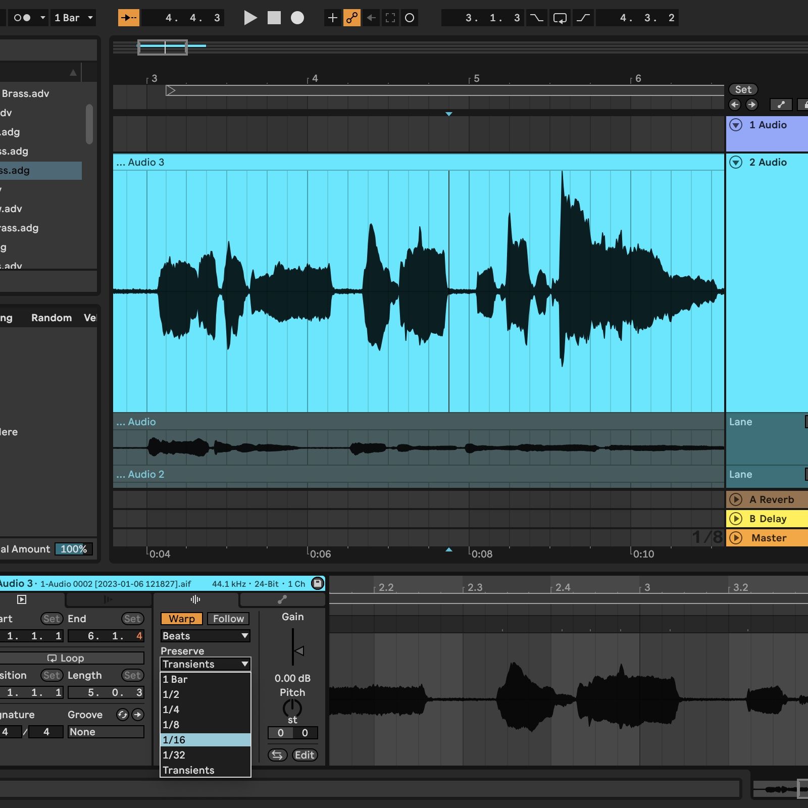Jump to previous locator arrow
This screenshot has width=808, height=808.
pos(735,105)
